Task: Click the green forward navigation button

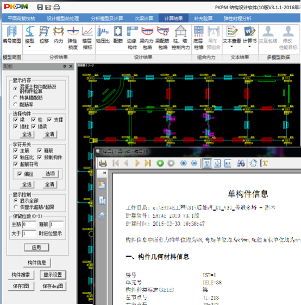Action: tap(160, 163)
